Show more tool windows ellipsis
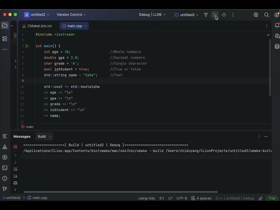280x210 pixels. click(x=5, y=49)
